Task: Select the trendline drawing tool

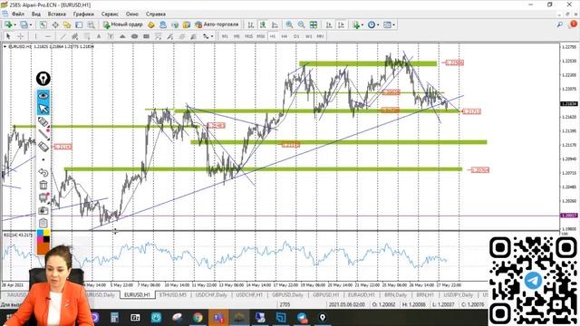Action: pyautogui.click(x=63, y=36)
